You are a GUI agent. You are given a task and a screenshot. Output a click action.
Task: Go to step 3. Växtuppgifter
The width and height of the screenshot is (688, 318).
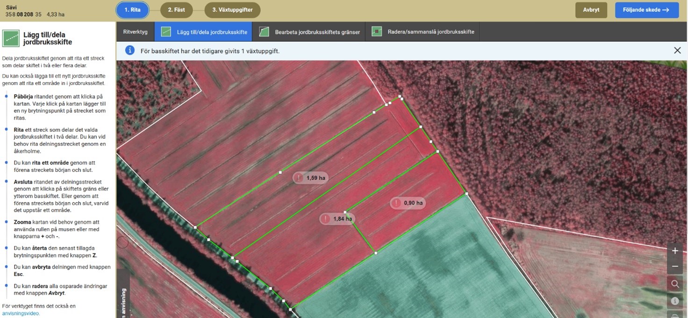pyautogui.click(x=232, y=10)
